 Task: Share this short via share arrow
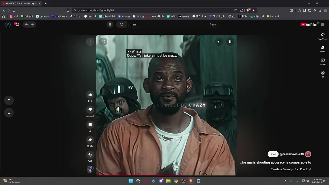(90, 140)
